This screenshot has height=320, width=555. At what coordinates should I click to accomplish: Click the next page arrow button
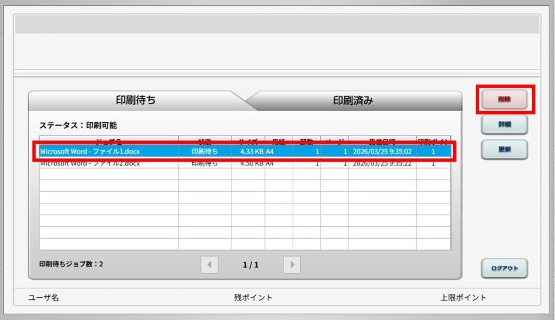click(x=292, y=265)
